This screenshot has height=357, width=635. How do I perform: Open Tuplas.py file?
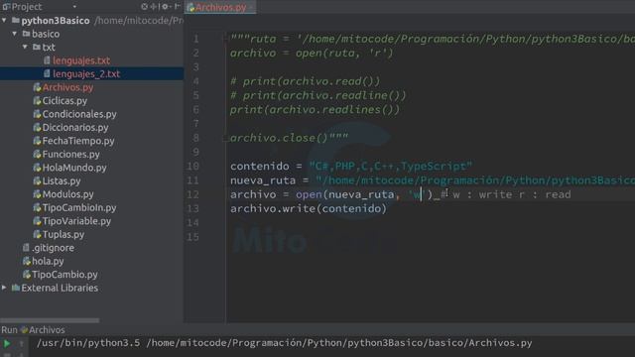pyautogui.click(x=63, y=234)
